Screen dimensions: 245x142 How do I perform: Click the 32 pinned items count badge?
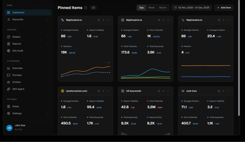[93, 7]
